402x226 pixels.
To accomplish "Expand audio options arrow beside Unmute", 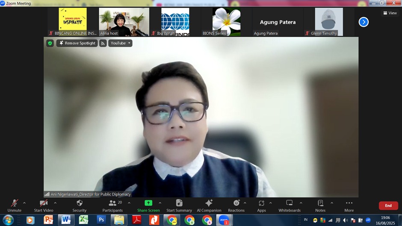I will tap(24, 203).
